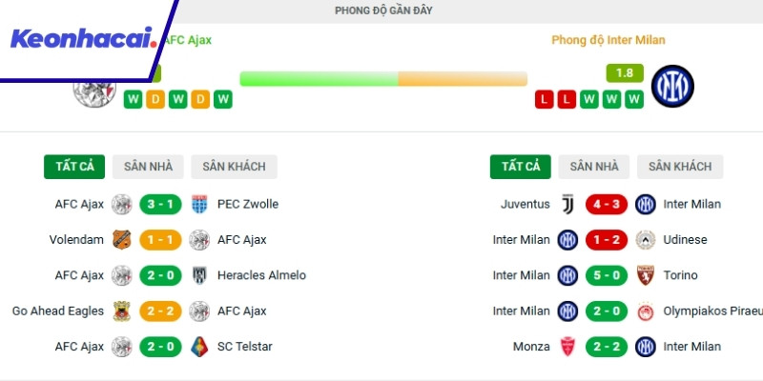Switch to Inter Milan's Sân Khách tab

click(x=680, y=167)
